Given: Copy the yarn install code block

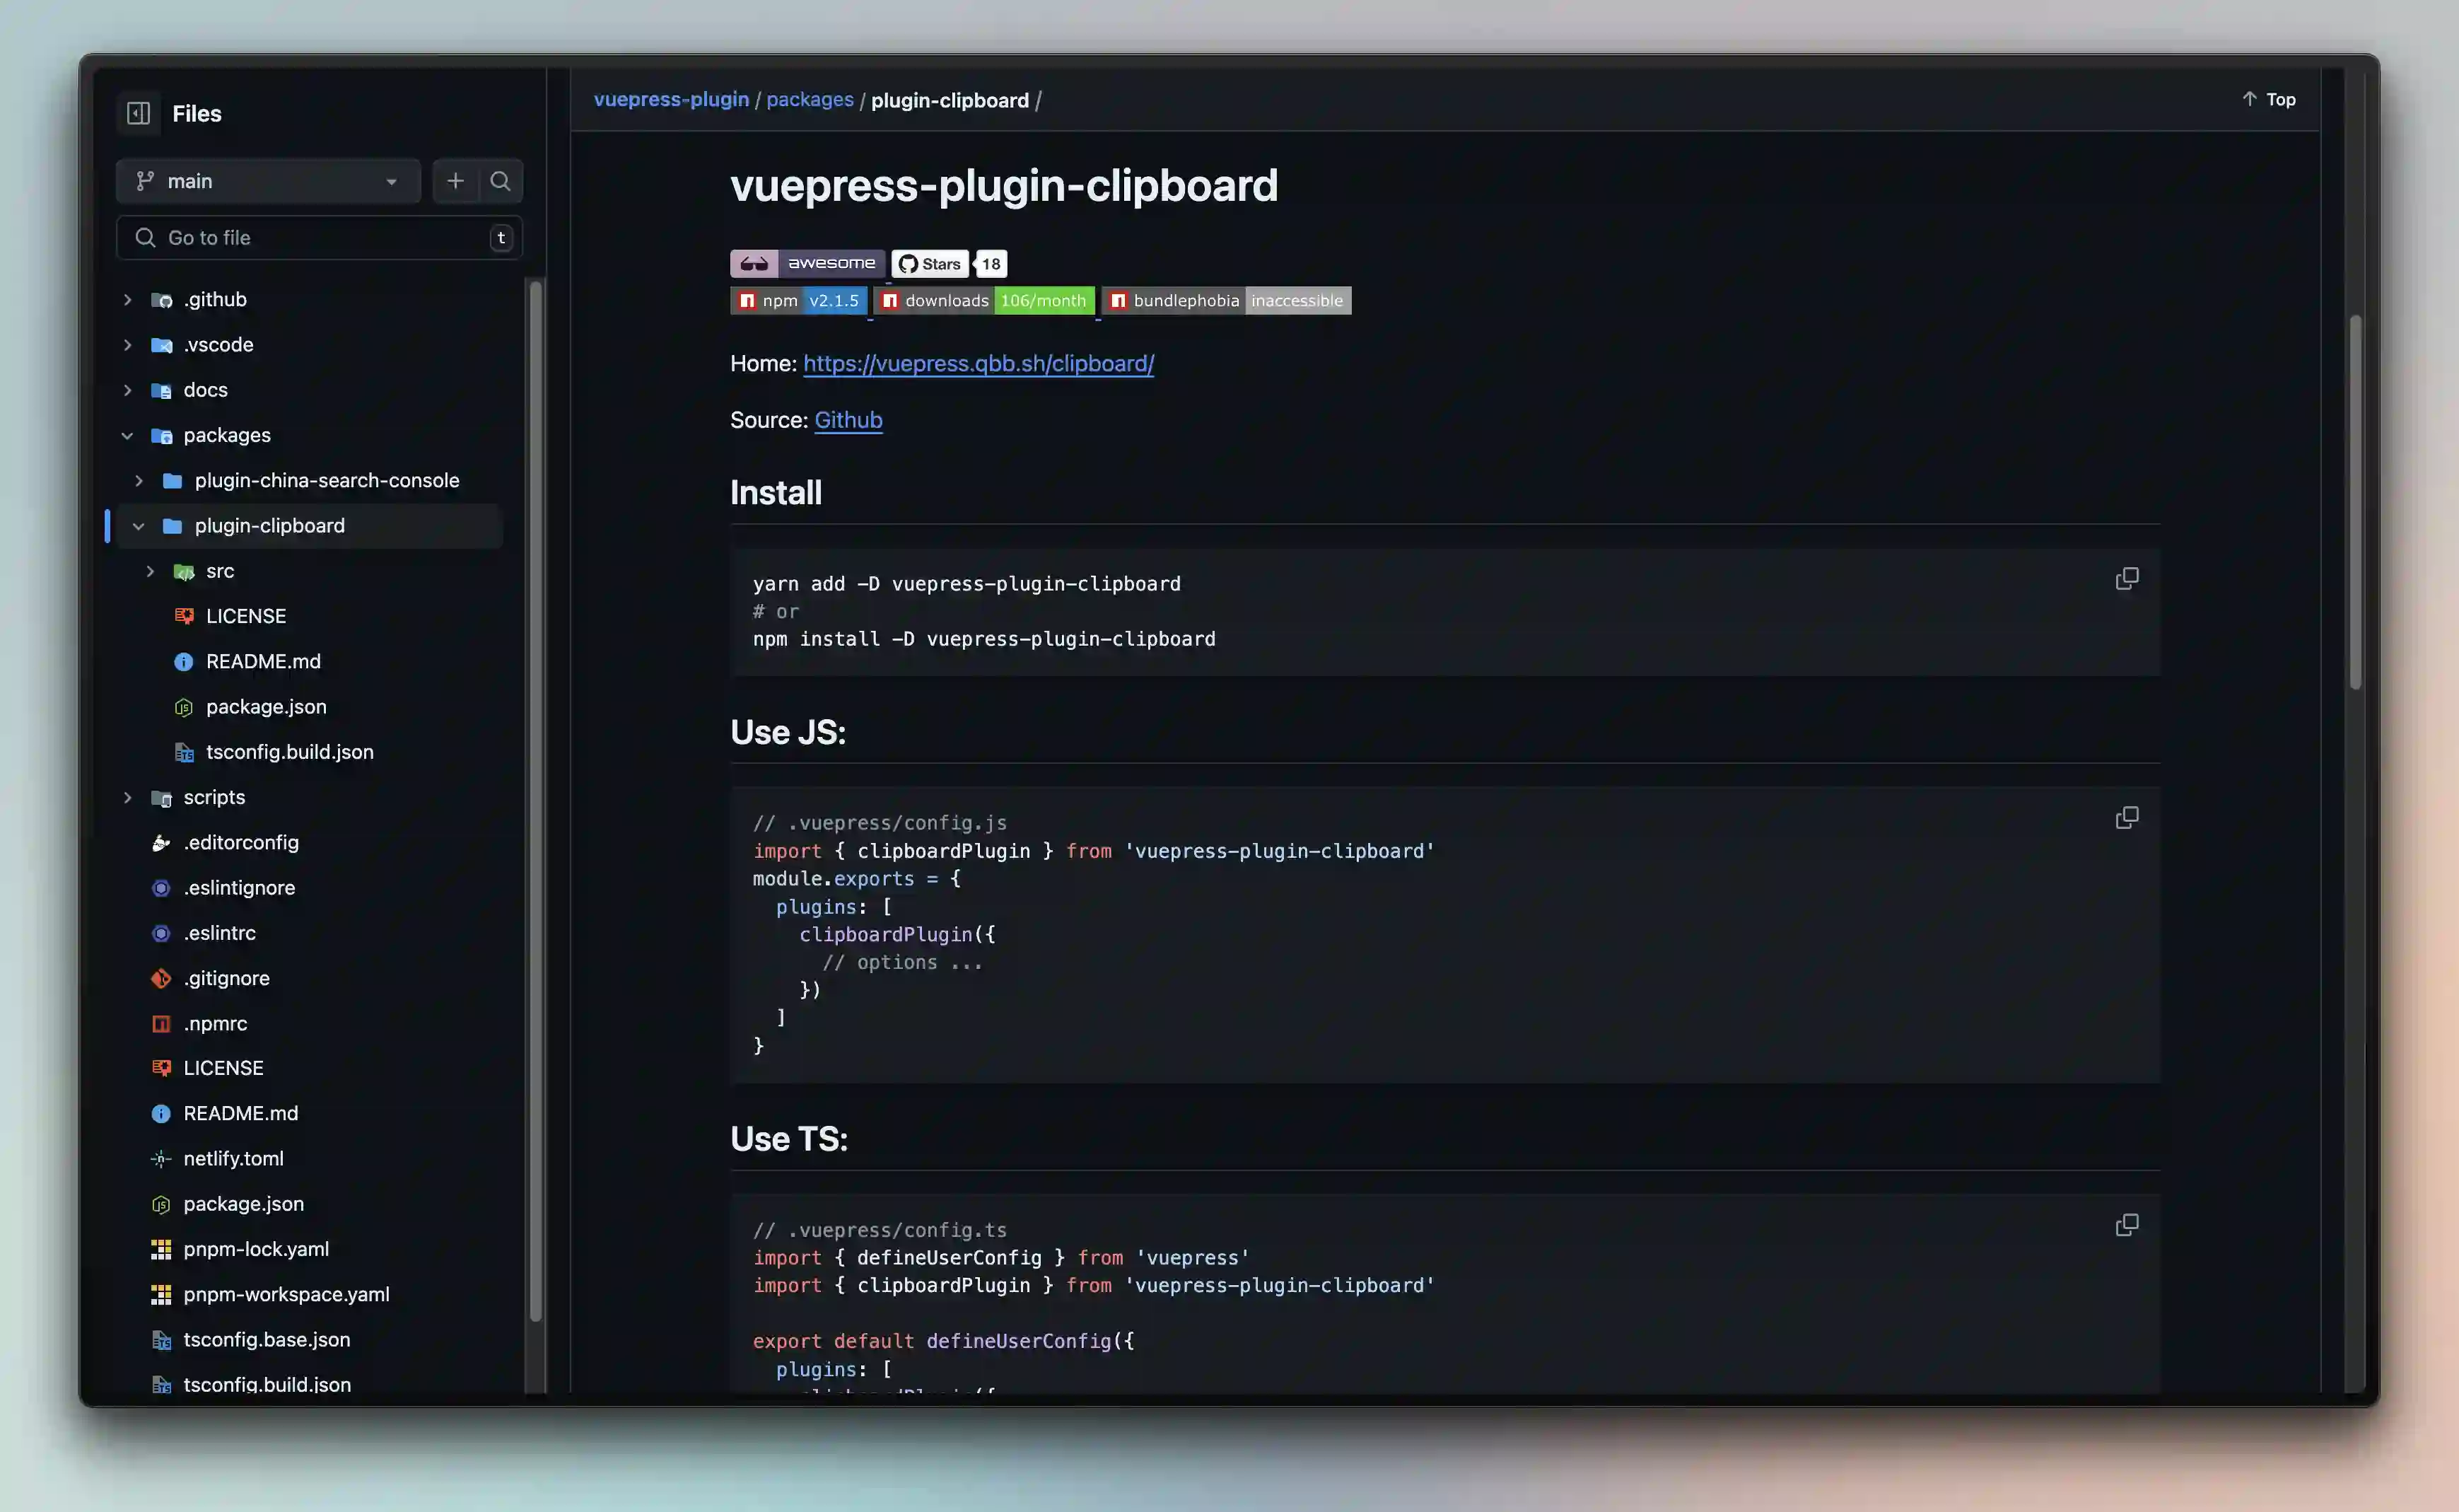Looking at the screenshot, I should [2126, 579].
